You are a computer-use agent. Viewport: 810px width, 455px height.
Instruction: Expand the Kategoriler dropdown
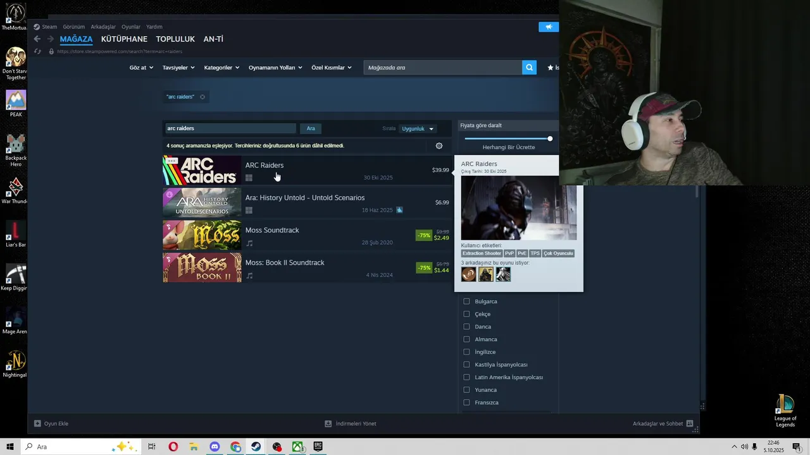click(x=221, y=68)
